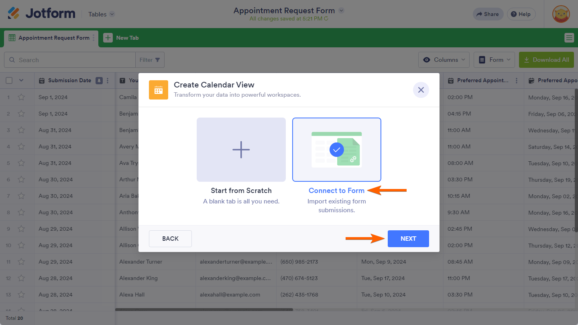The height and width of the screenshot is (325, 578).
Task: Click the Download All button
Action: click(546, 60)
